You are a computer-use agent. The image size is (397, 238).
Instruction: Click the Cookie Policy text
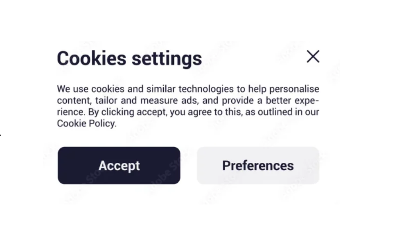[x=86, y=123]
